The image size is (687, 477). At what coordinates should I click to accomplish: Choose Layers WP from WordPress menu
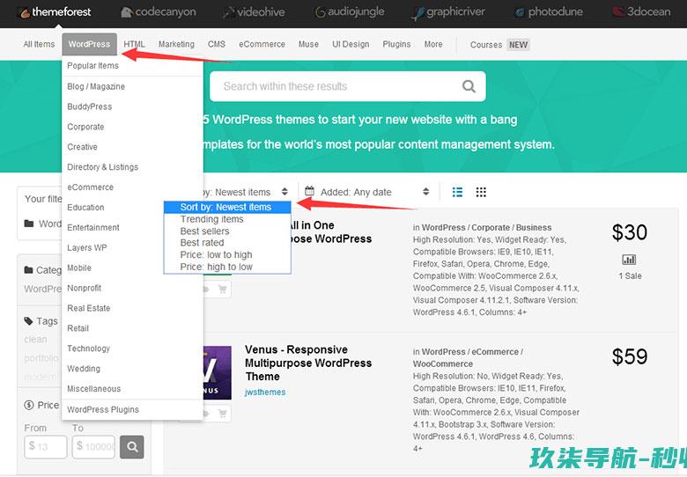(x=86, y=247)
